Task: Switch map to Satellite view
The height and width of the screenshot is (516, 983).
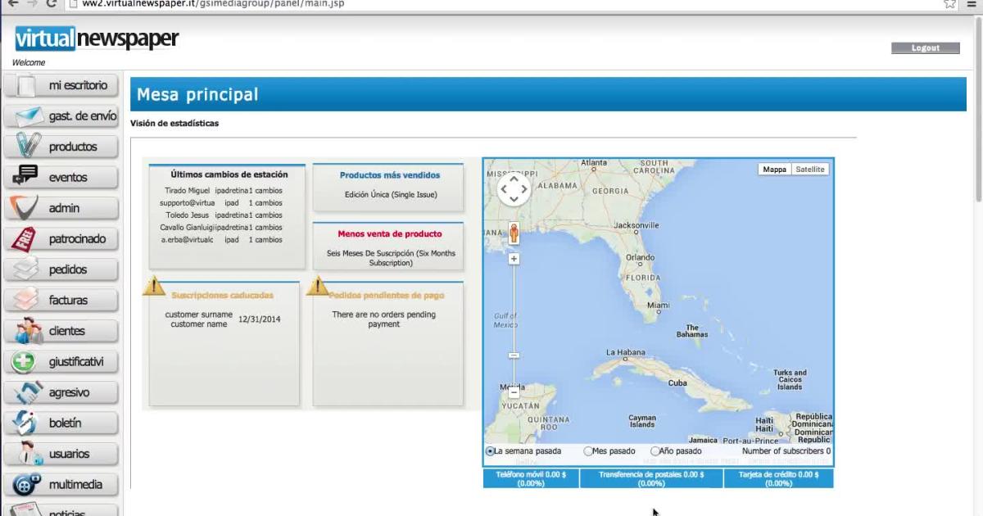Action: coord(810,170)
